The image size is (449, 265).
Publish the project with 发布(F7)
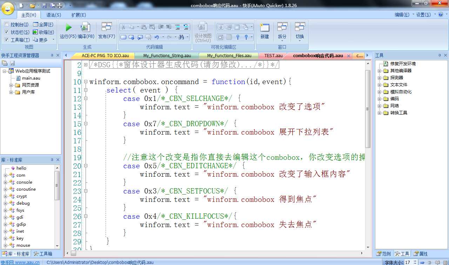107,31
